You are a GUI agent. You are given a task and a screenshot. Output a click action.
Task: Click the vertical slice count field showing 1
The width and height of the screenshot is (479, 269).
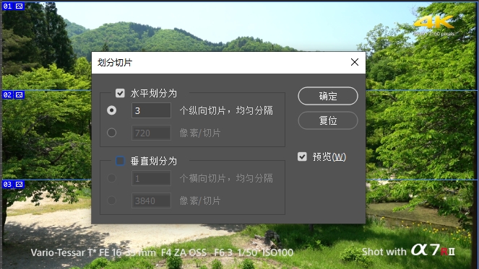(151, 178)
